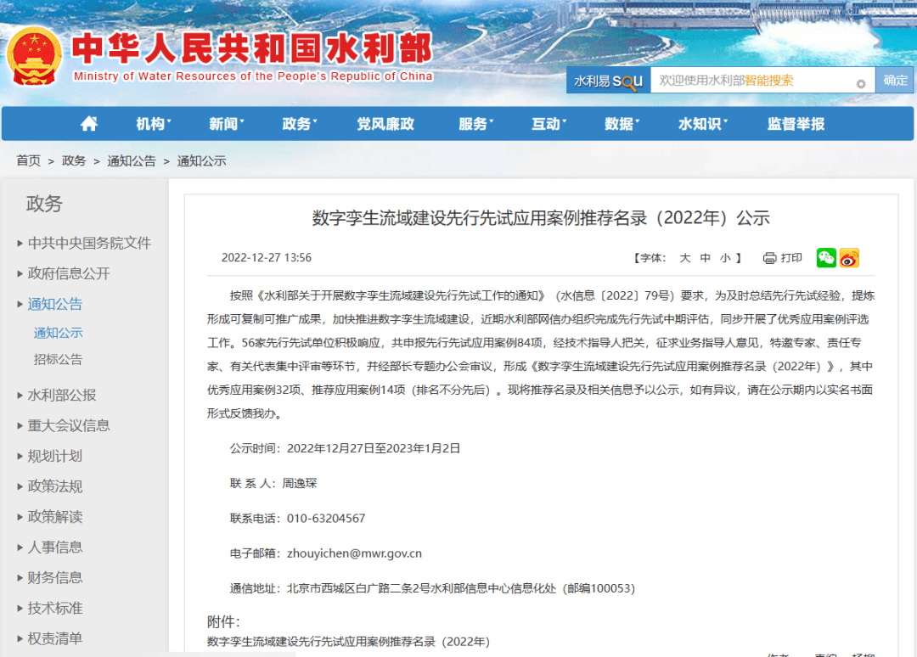Click inside the smart search input field

[756, 80]
